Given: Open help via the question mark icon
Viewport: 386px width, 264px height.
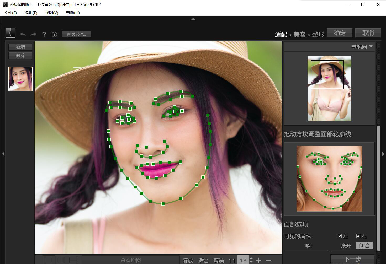Looking at the screenshot, I should (44, 34).
